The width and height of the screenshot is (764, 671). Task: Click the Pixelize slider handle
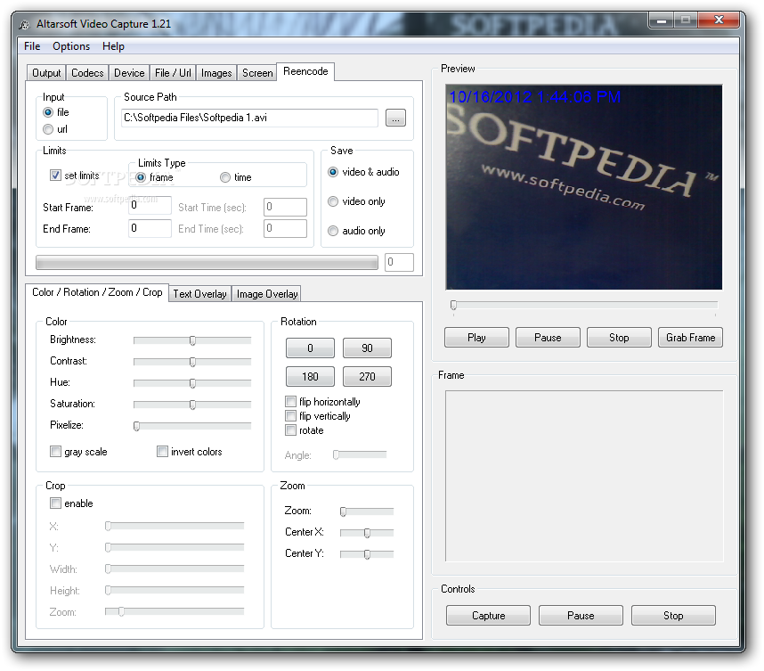point(137,426)
